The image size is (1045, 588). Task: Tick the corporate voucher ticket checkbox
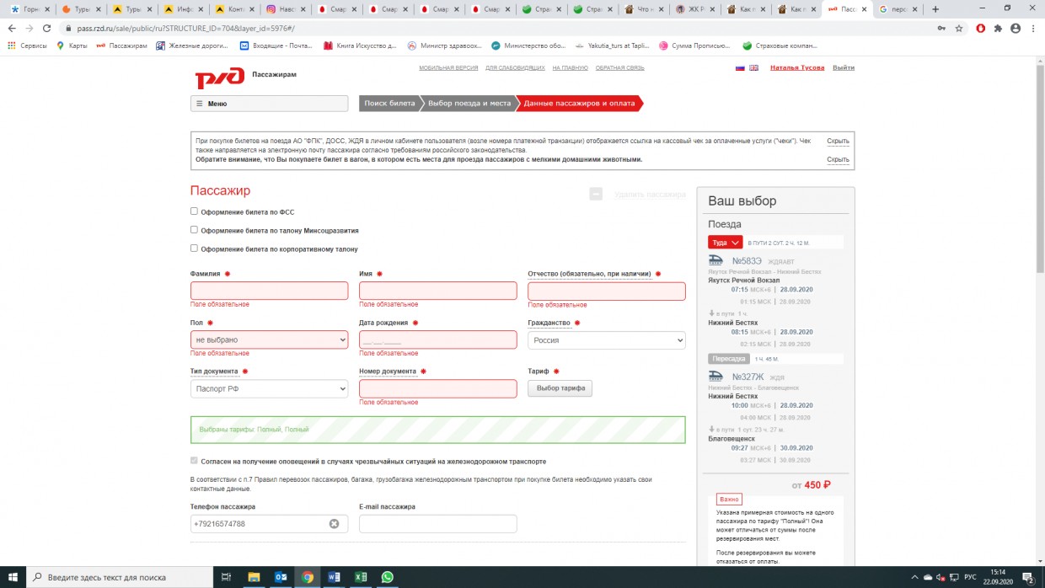(195, 249)
